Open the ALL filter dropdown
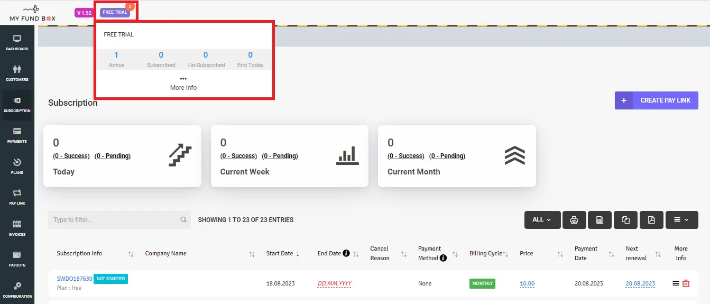 pyautogui.click(x=542, y=220)
